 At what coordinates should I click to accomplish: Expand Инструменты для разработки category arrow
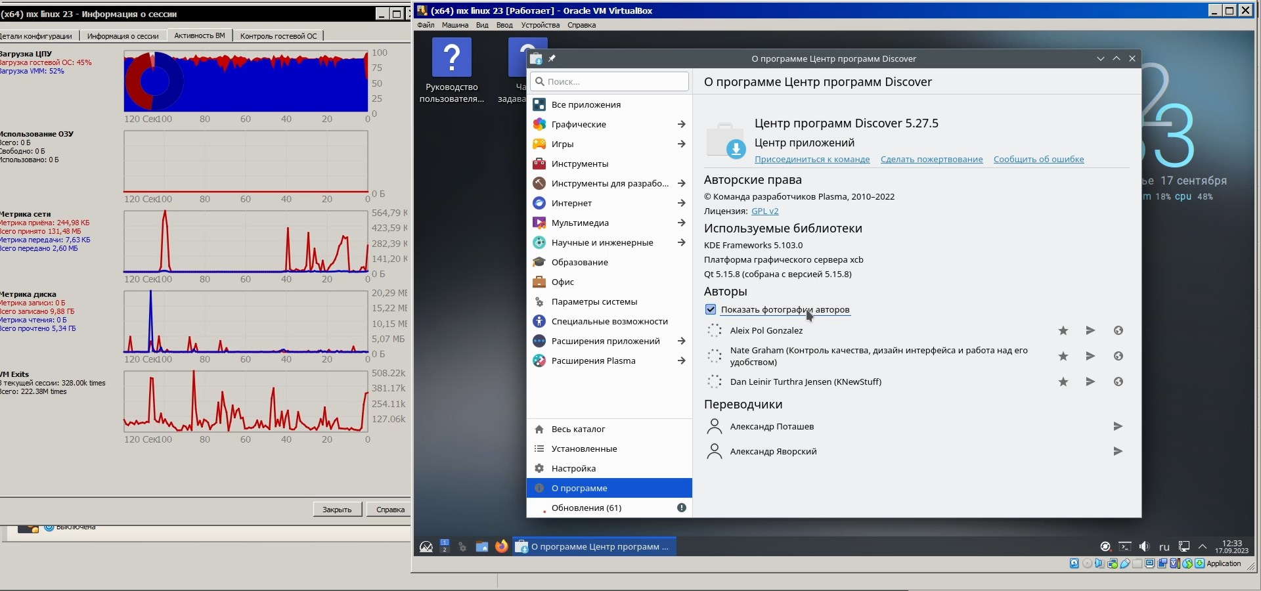(x=681, y=183)
